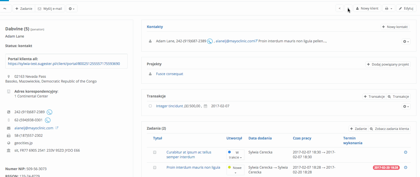
Task: Expand the 'W trakcie' status dropdown
Action: pyautogui.click(x=235, y=155)
